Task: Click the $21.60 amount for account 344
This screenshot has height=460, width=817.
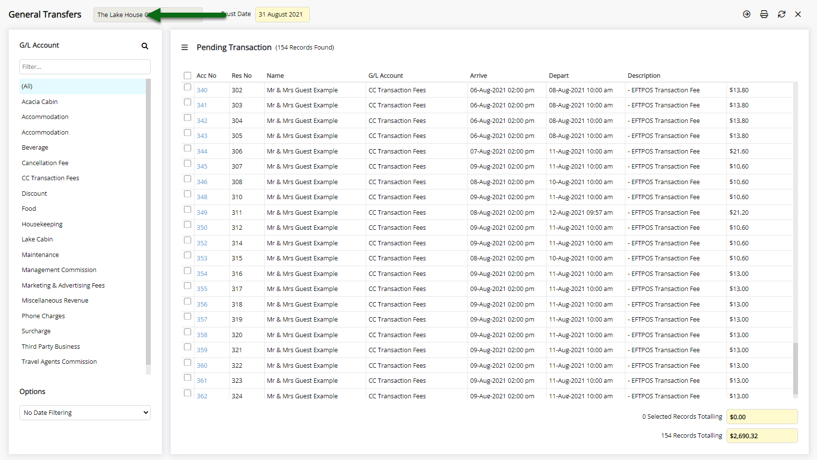Action: pos(739,152)
